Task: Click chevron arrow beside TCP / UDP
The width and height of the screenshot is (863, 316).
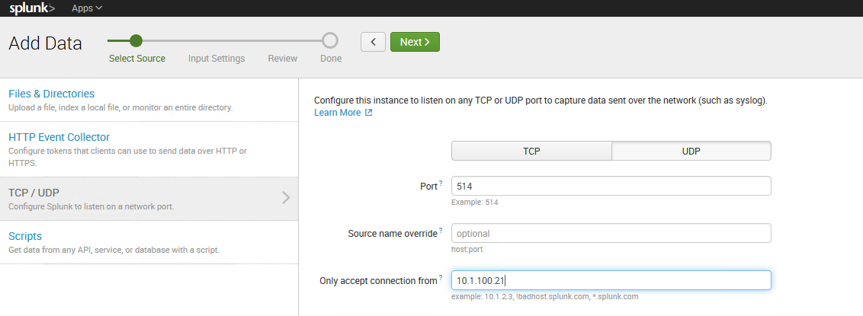Action: (x=286, y=198)
